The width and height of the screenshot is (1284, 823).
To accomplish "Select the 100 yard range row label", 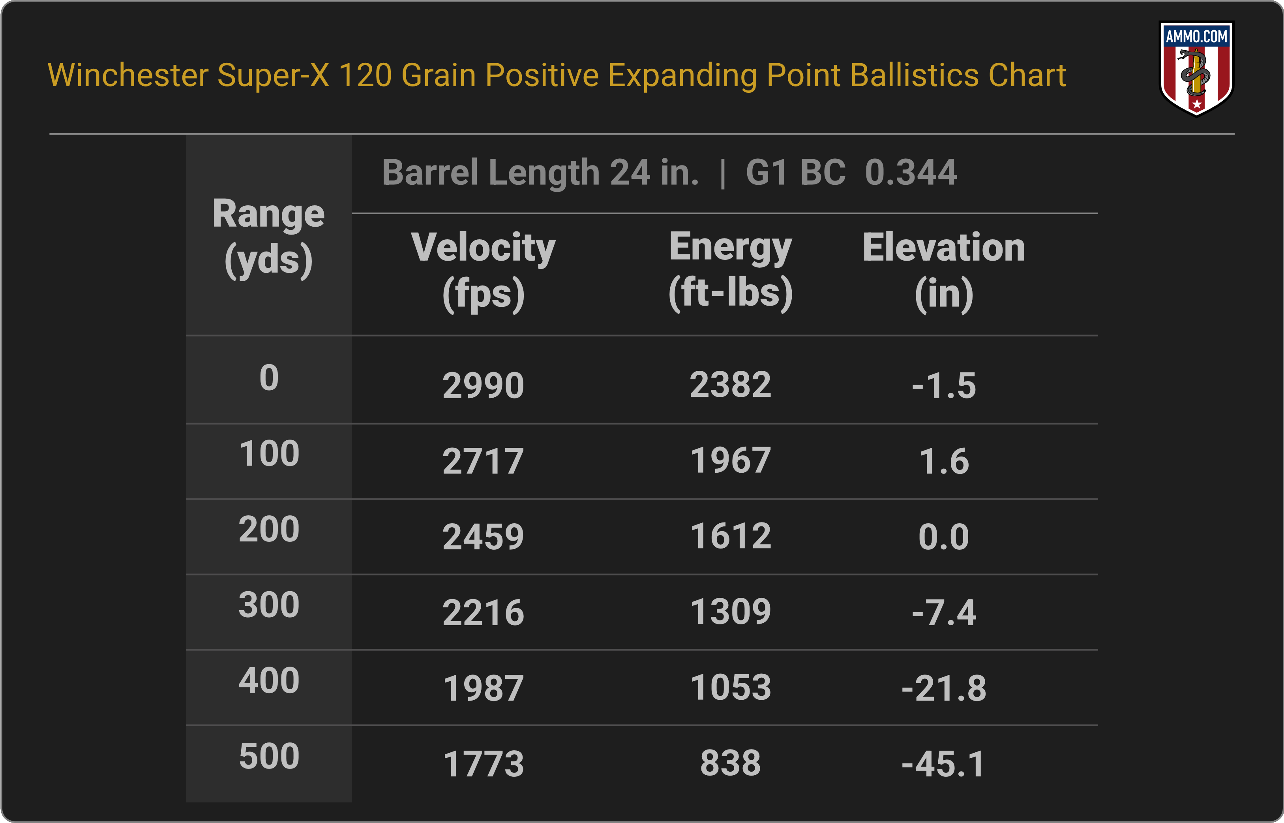I will (x=269, y=454).
